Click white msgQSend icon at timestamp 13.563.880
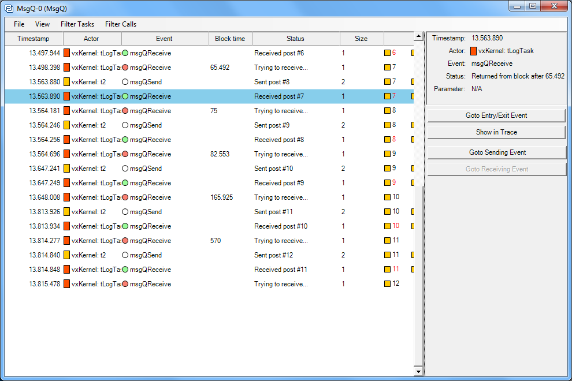The height and width of the screenshot is (381, 572). (x=125, y=82)
